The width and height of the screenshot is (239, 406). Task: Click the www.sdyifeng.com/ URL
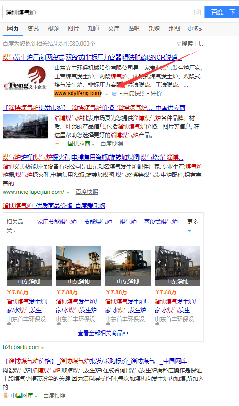click(x=78, y=93)
